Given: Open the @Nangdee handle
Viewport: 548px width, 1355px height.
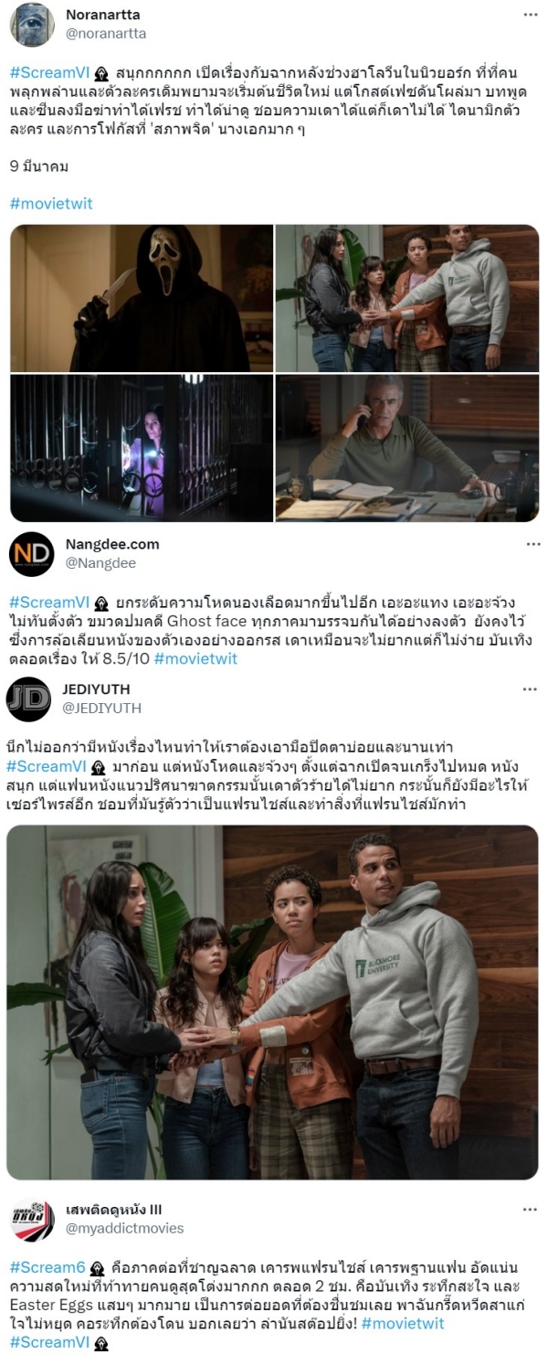Looking at the screenshot, I should coord(100,563).
